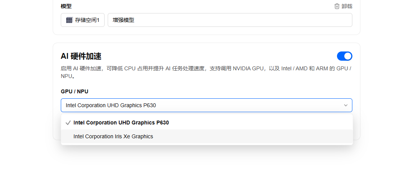Click the storage volume icon beside 存储空间1
This screenshot has width=412, height=169.
pos(69,20)
